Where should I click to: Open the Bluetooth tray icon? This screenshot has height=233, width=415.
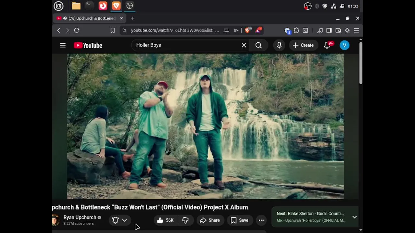coord(317,6)
